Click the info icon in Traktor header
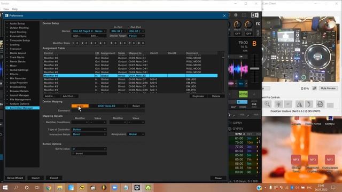Viewport: 342px width, 192px height. 236,15
